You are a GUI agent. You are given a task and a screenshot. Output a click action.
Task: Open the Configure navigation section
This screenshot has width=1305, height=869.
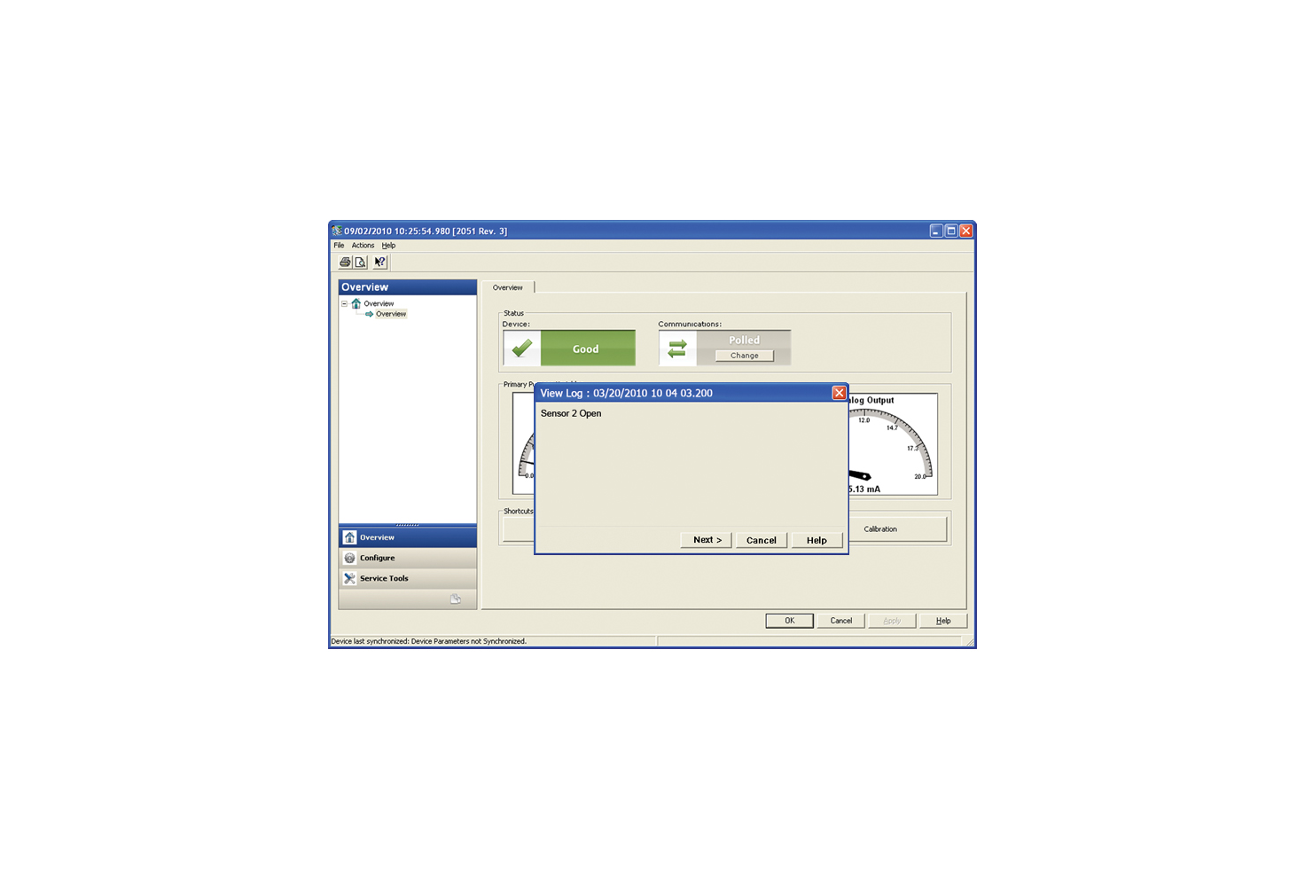pyautogui.click(x=408, y=558)
